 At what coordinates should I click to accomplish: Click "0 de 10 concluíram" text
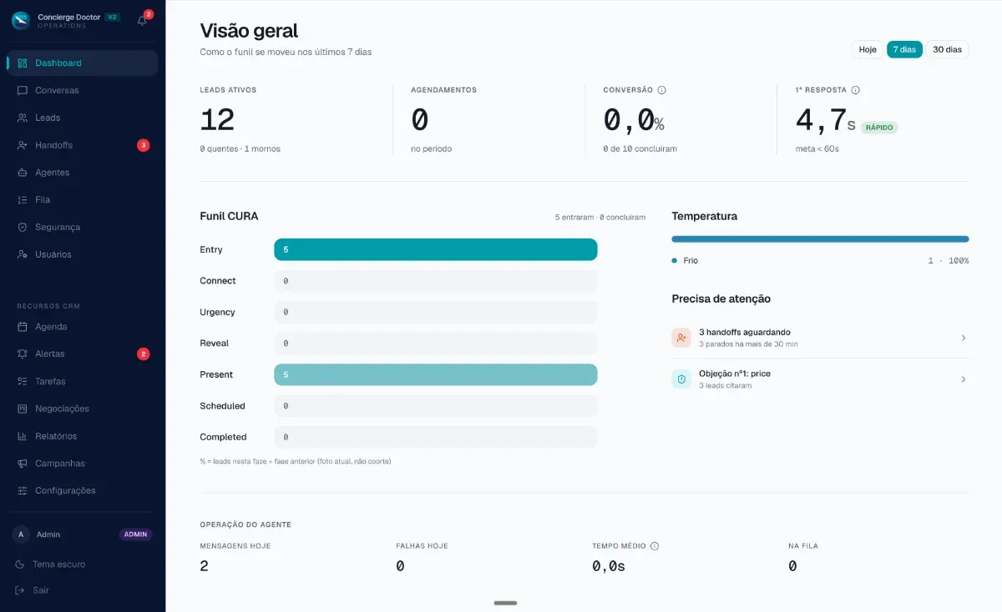(640, 148)
